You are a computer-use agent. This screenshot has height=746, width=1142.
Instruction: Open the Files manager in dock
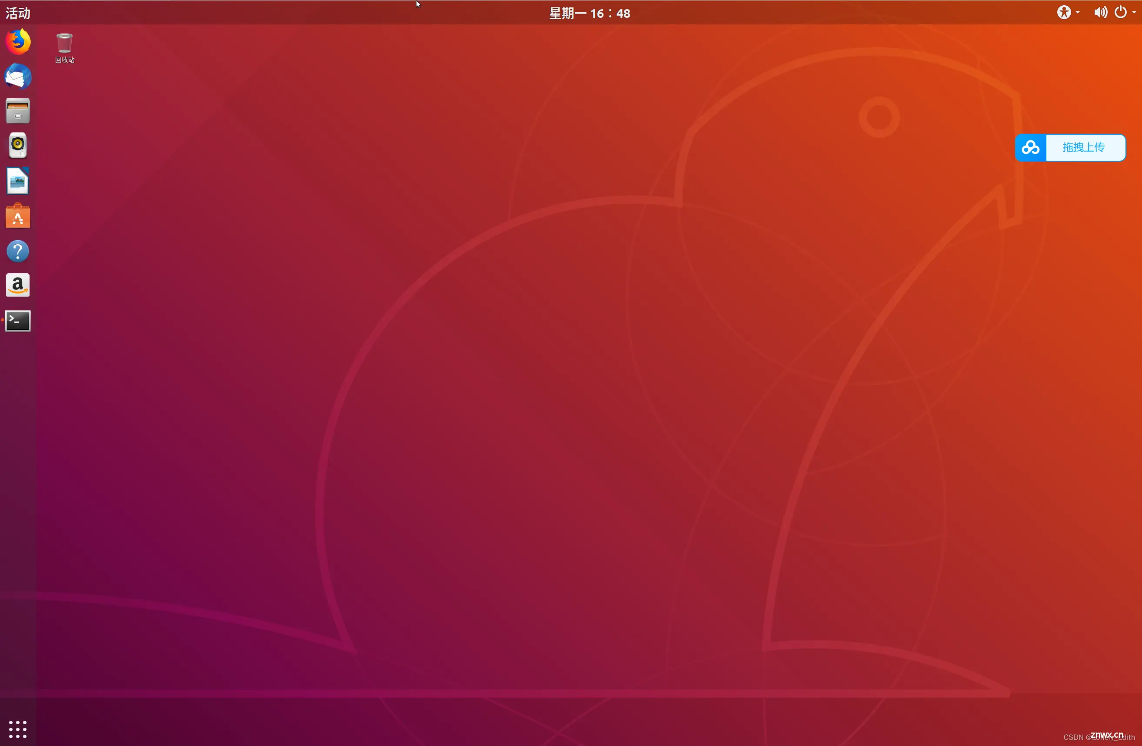[18, 111]
